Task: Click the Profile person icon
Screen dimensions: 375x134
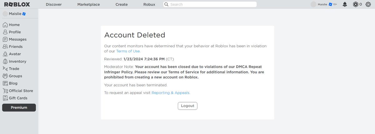Action: pos(5,32)
